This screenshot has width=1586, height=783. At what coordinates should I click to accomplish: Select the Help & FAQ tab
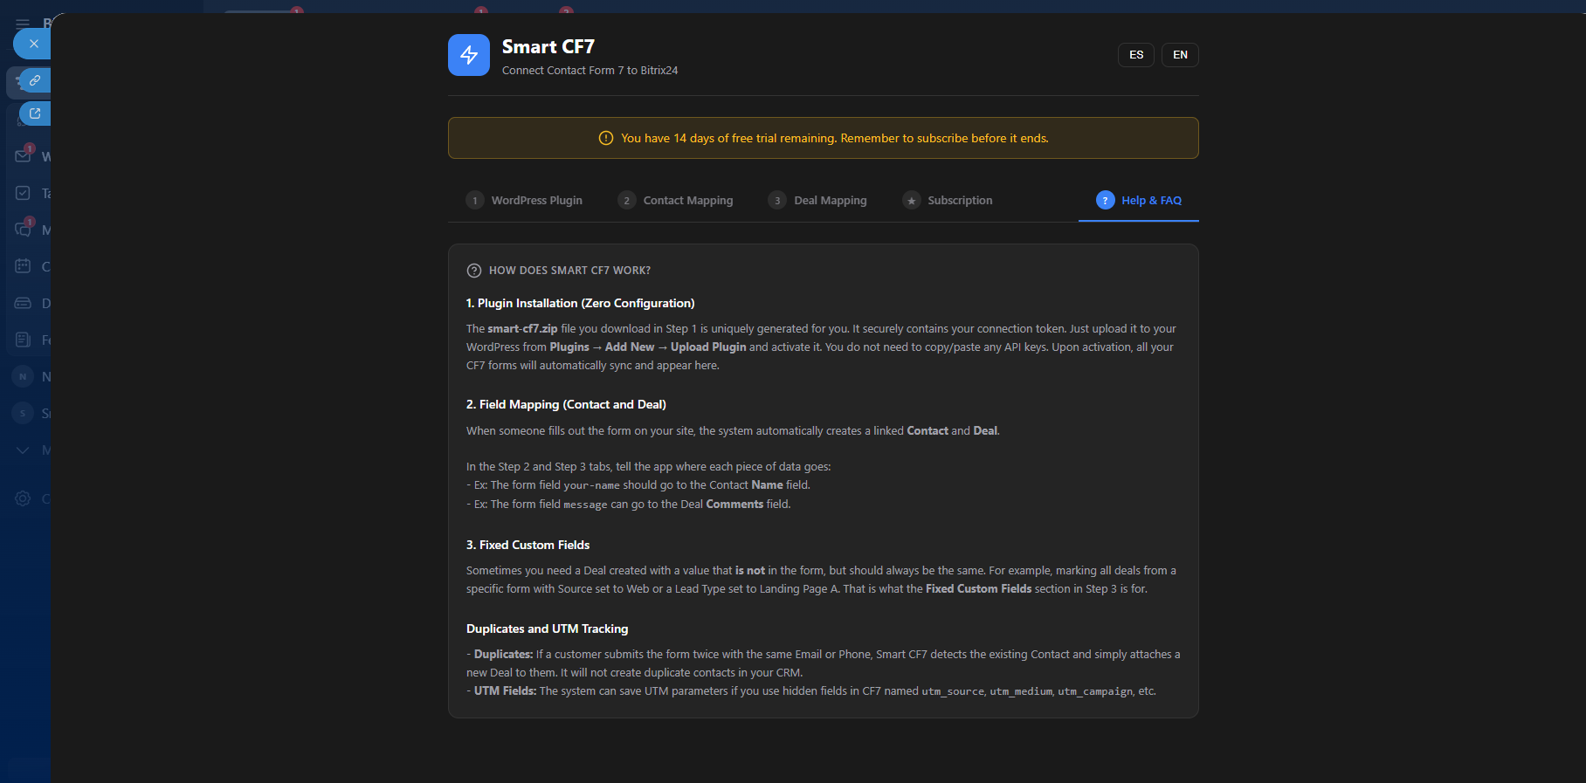[1139, 201]
